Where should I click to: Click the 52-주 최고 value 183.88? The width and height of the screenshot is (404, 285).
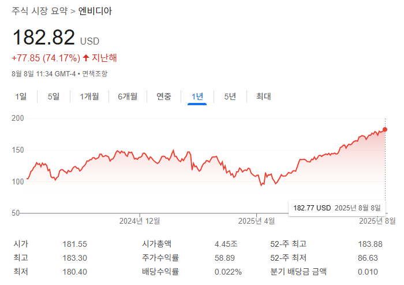click(x=370, y=244)
